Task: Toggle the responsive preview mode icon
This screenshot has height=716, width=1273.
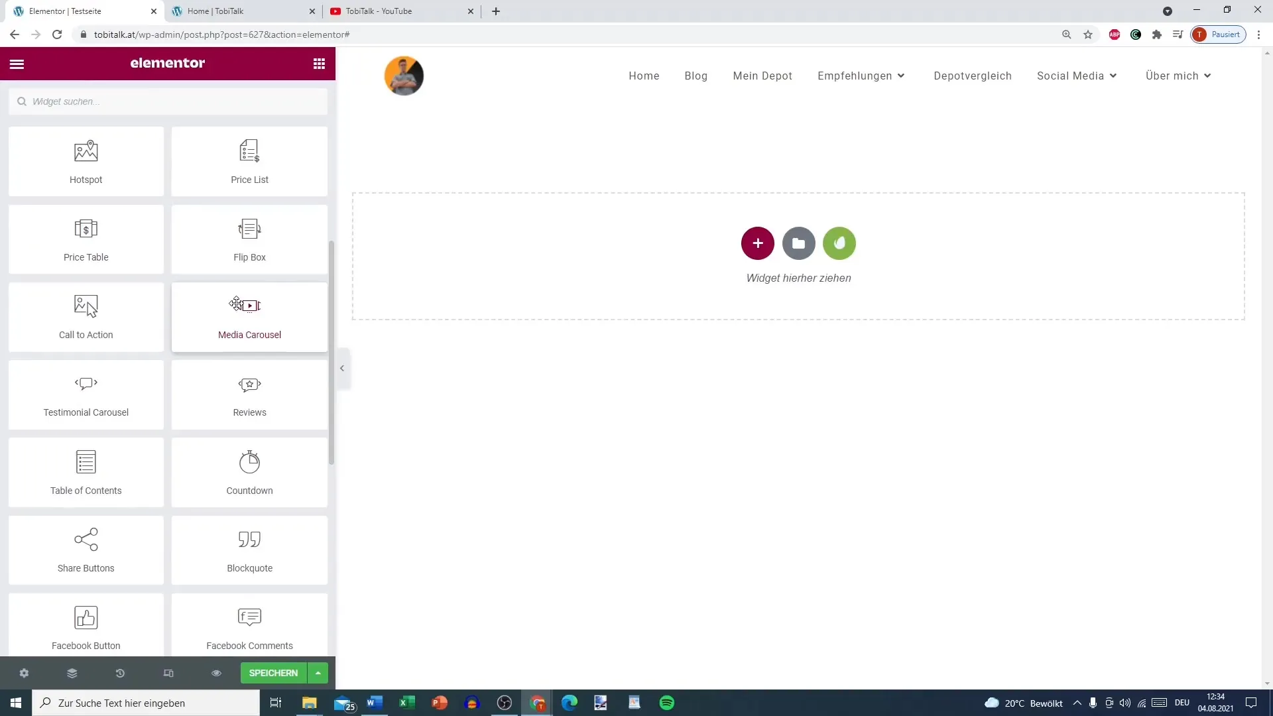Action: (x=168, y=673)
